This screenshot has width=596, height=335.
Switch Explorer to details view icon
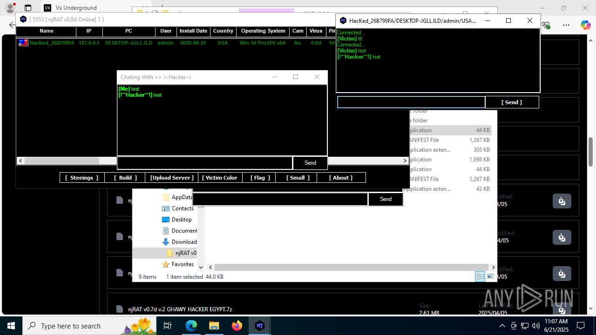[x=480, y=276]
